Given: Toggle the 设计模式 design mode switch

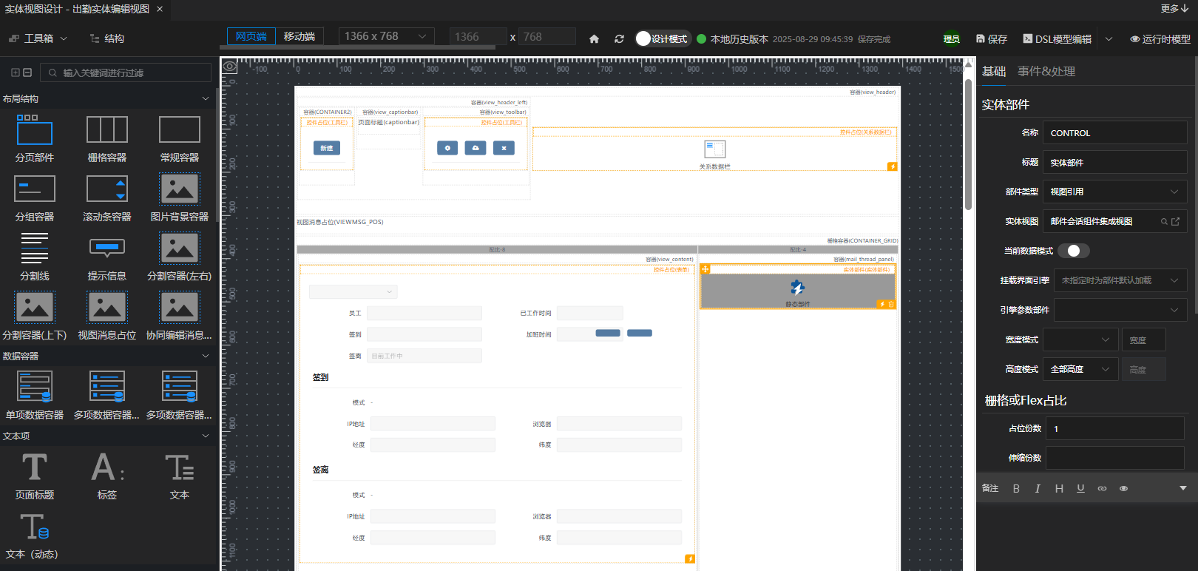Looking at the screenshot, I should click(x=644, y=38).
